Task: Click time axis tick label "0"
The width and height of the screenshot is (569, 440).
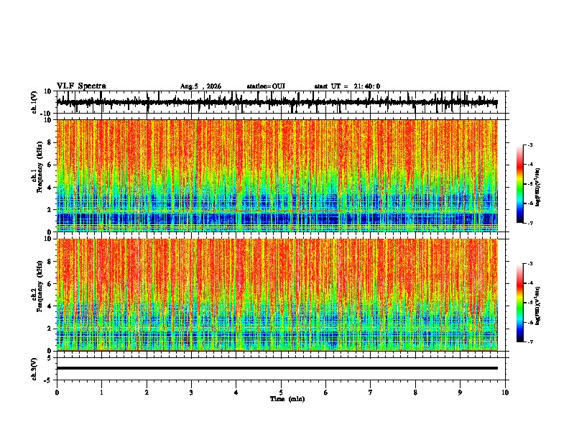Action: pos(57,393)
